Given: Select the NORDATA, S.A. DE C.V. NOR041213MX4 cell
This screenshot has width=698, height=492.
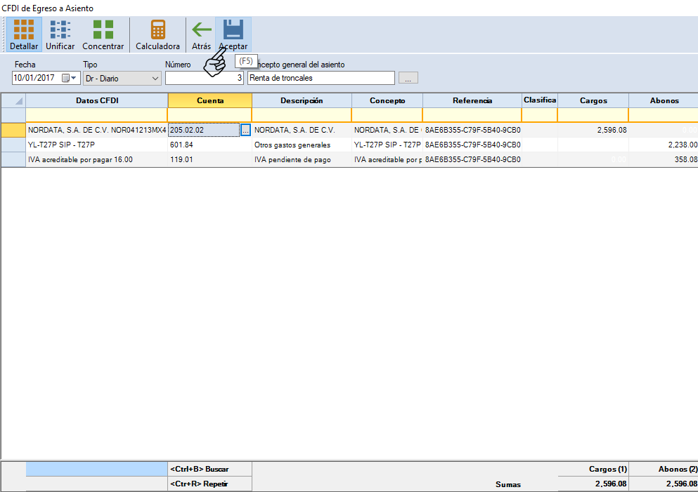Looking at the screenshot, I should point(96,130).
